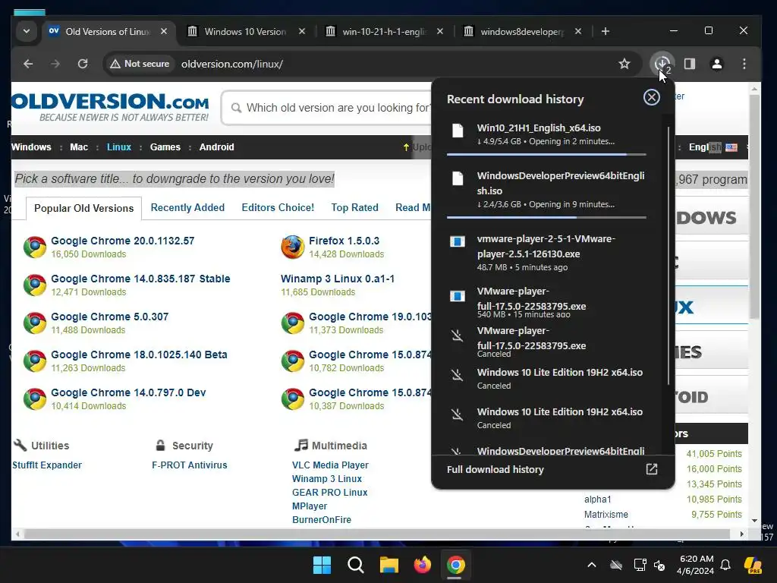Close the Old Versions of Linux tab
Screen dimensions: 777x583
[164, 31]
